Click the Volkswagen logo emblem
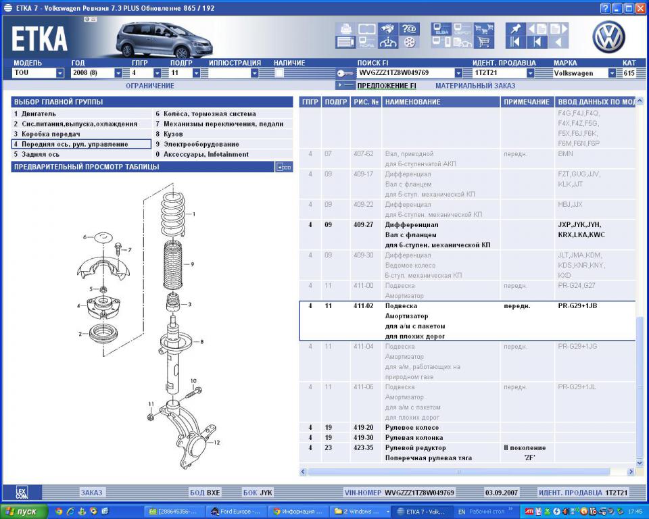This screenshot has width=649, height=519. [609, 37]
